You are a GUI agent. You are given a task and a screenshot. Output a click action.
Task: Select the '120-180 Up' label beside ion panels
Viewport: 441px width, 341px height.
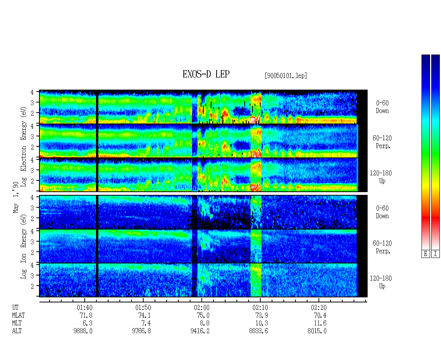pos(381,282)
